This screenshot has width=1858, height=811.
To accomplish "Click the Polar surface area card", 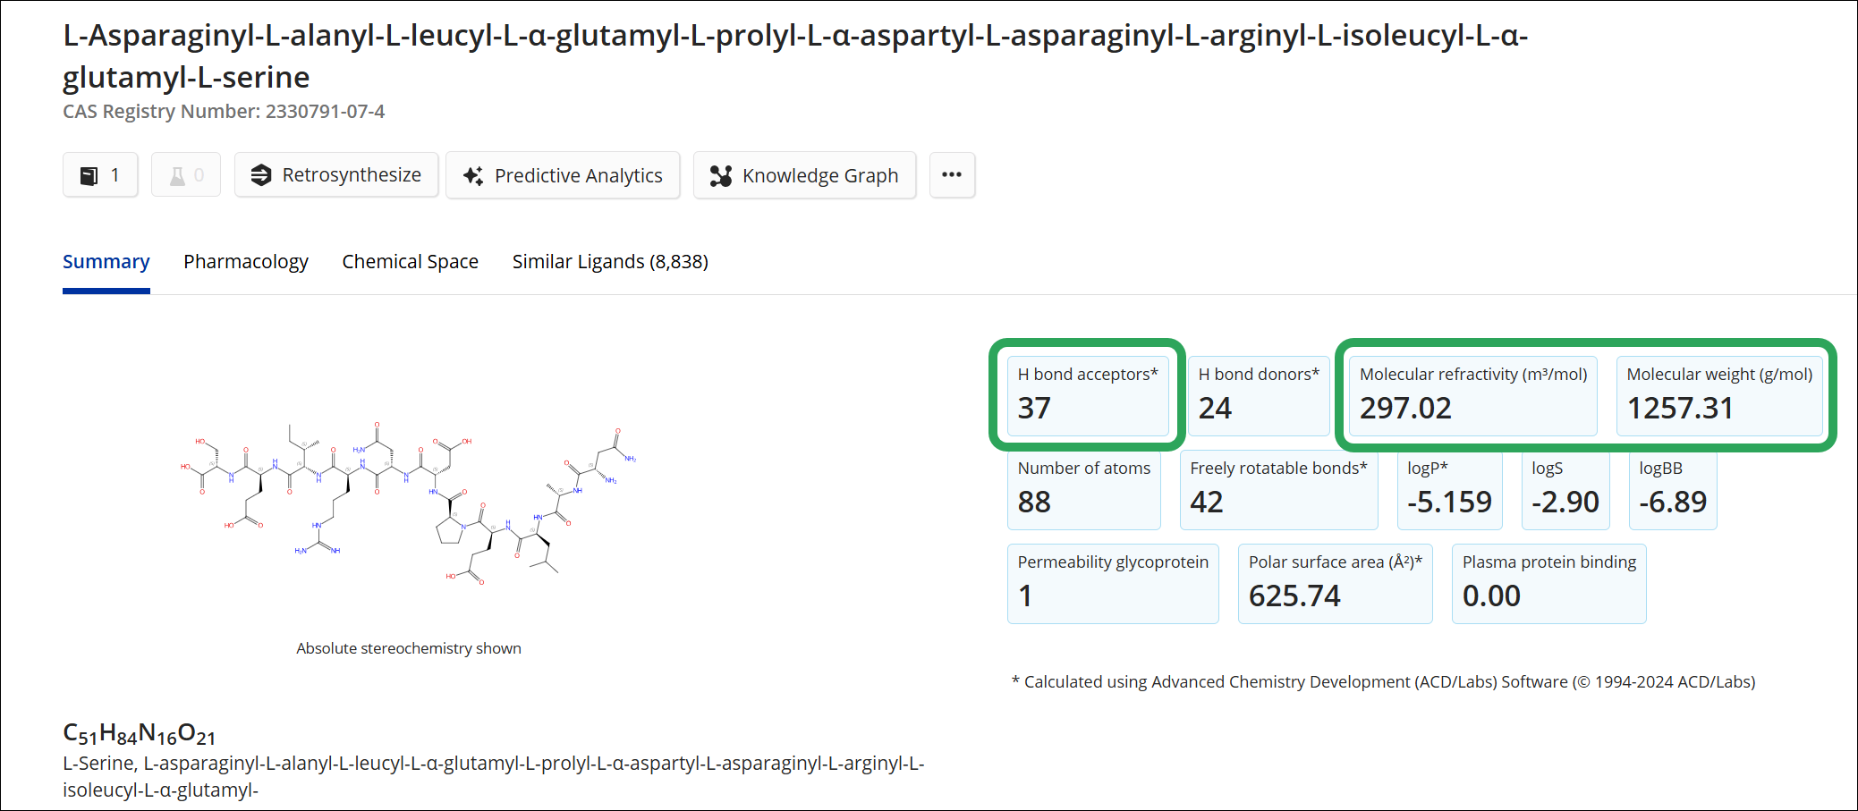I will [x=1334, y=583].
